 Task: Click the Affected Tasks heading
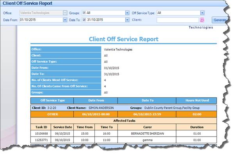[x=124, y=121]
